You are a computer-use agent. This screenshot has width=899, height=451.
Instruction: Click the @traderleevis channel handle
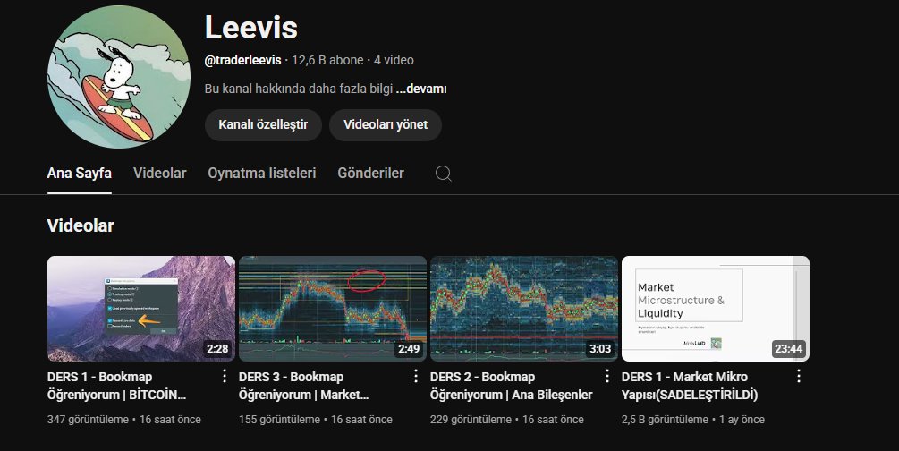[243, 60]
